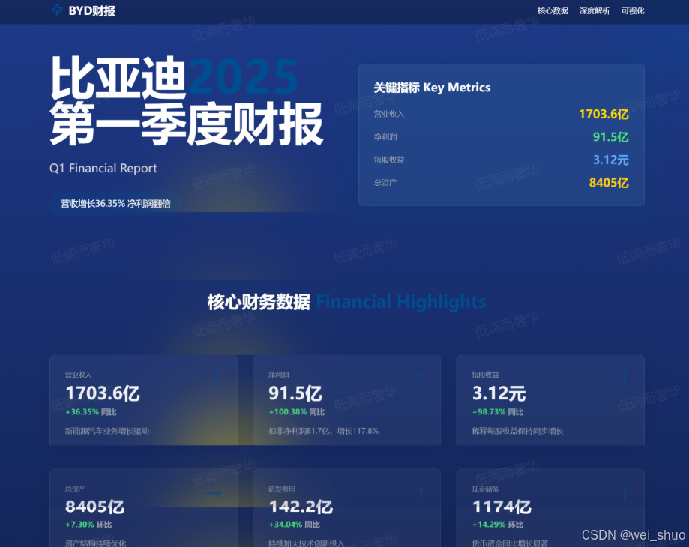Click the 关键指标 Key Metrics heading
Image resolution: width=689 pixels, height=547 pixels.
point(432,88)
